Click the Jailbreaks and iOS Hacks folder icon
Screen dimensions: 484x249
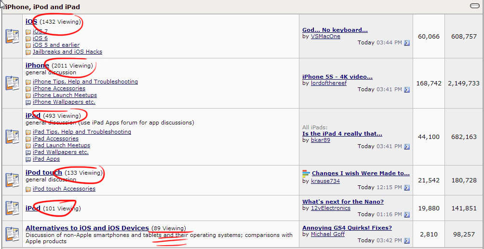point(28,52)
